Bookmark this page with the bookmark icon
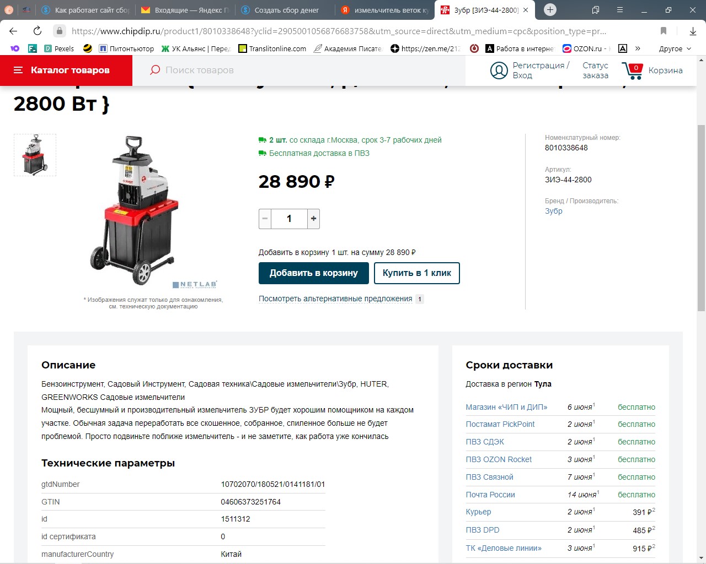Viewport: 706px width, 564px height. [x=664, y=31]
